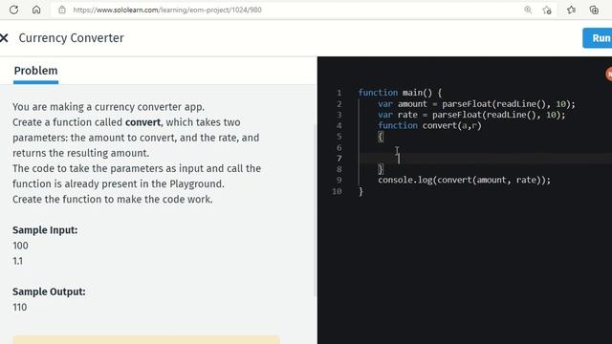Viewport: 612px width, 344px height.
Task: Click the 'var rate' code line
Action: tap(471, 115)
